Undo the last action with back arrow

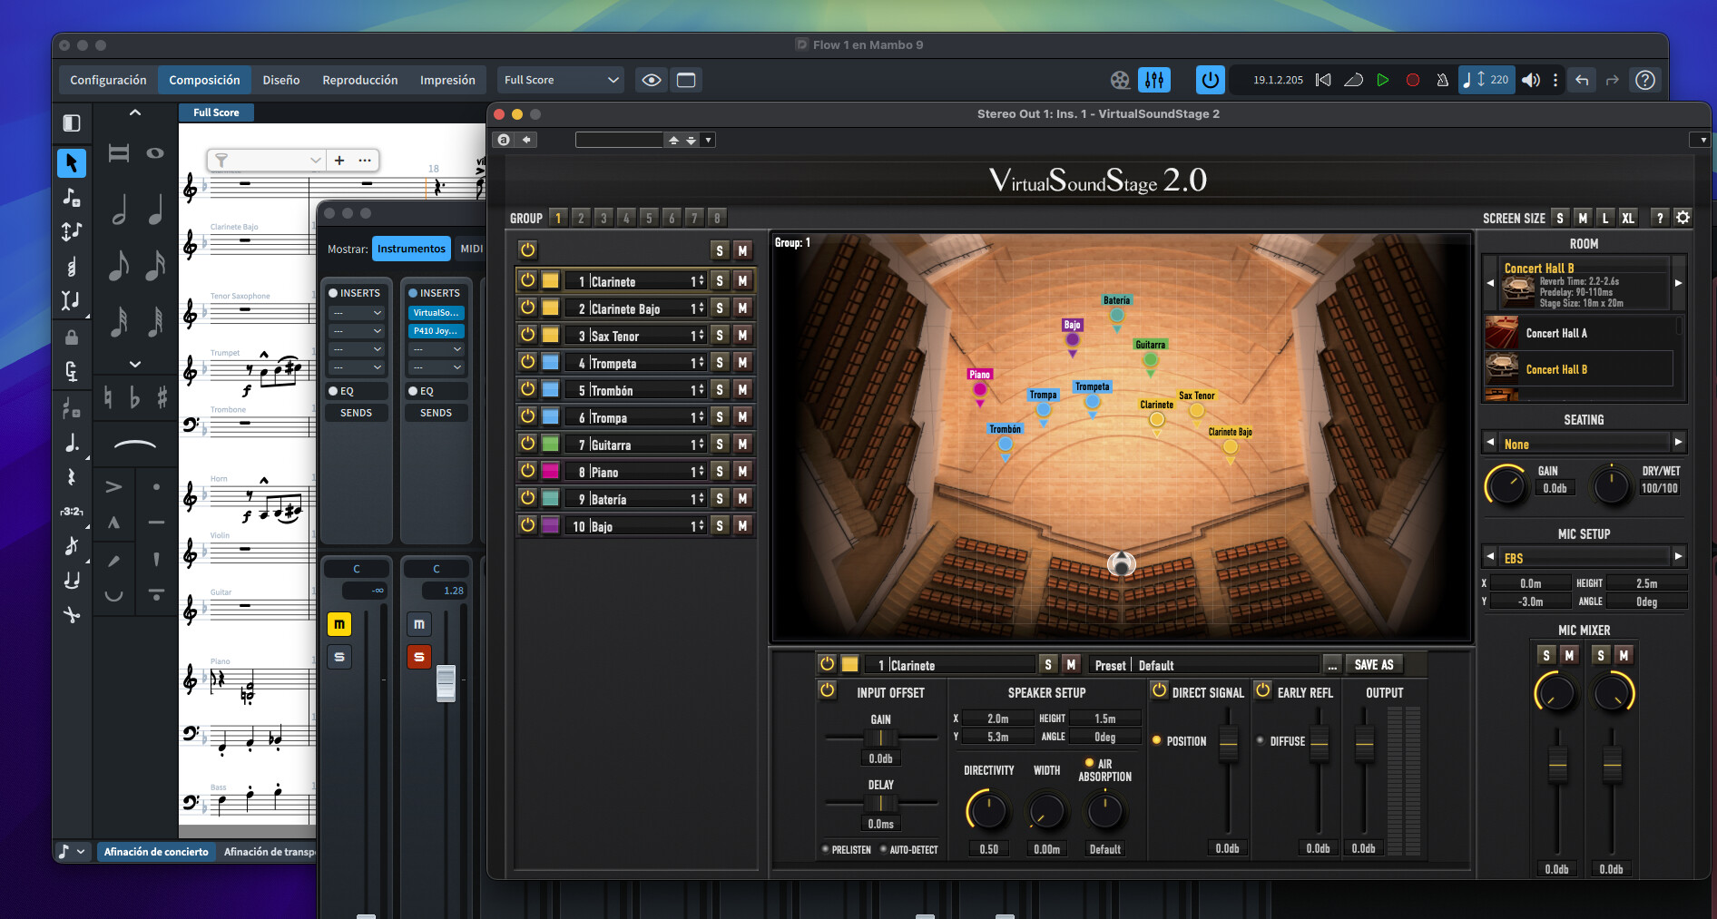(x=1582, y=80)
